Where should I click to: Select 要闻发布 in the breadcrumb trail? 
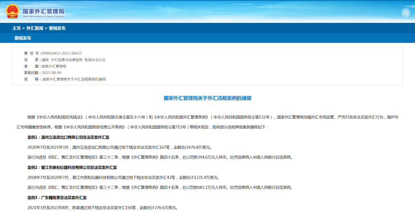tap(57, 28)
